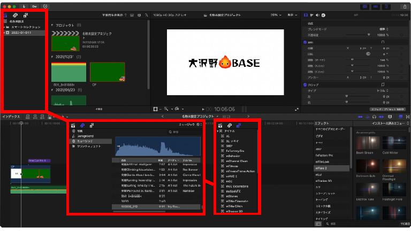411x231 pixels.
Task: Open the timeline インデックス button
Action: tap(11, 117)
